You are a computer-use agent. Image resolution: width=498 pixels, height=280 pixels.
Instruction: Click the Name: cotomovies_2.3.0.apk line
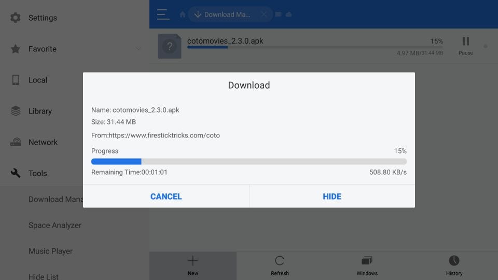[135, 110]
